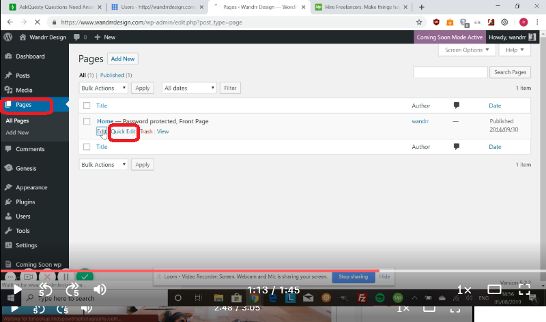Click the search pages input field
Viewport: 546px width, 322px height.
[x=450, y=72]
